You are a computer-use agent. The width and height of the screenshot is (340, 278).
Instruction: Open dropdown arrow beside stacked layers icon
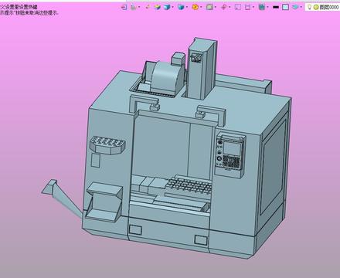301,7
